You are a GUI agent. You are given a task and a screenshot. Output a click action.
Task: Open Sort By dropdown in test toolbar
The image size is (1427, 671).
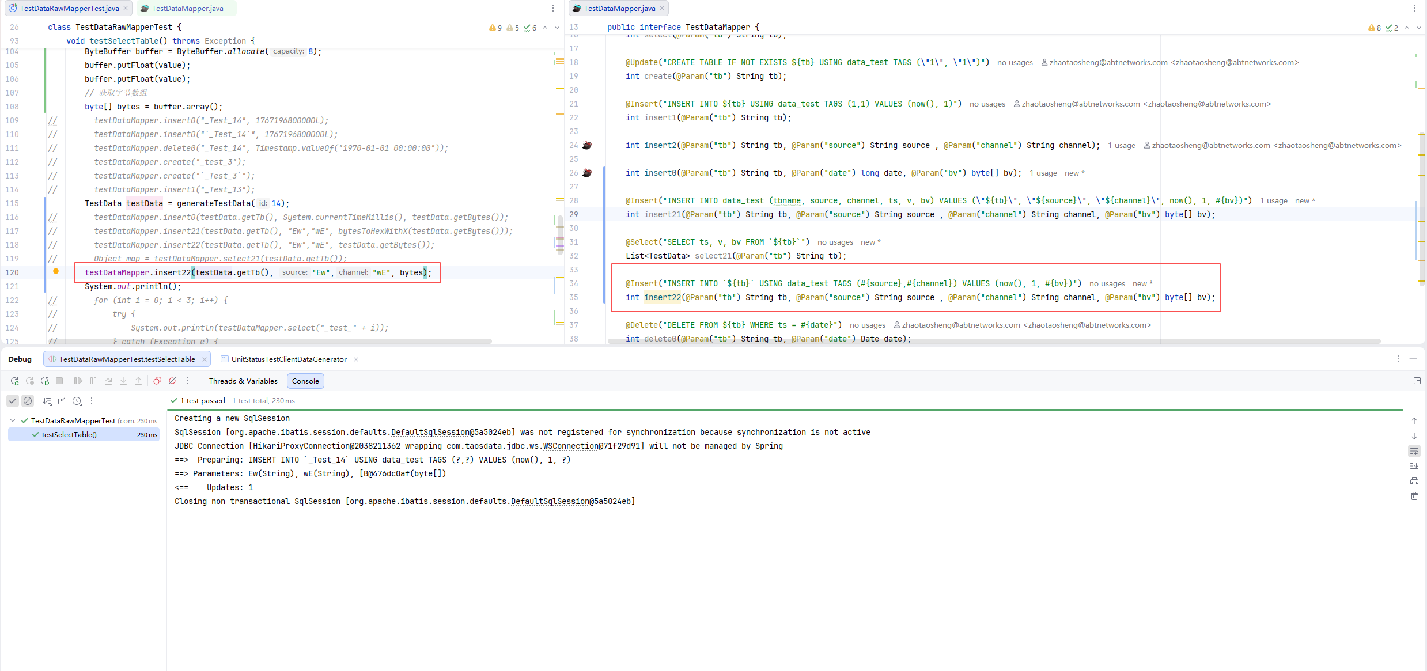47,401
